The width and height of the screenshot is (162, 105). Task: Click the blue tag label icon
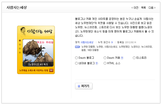coord(77,47)
